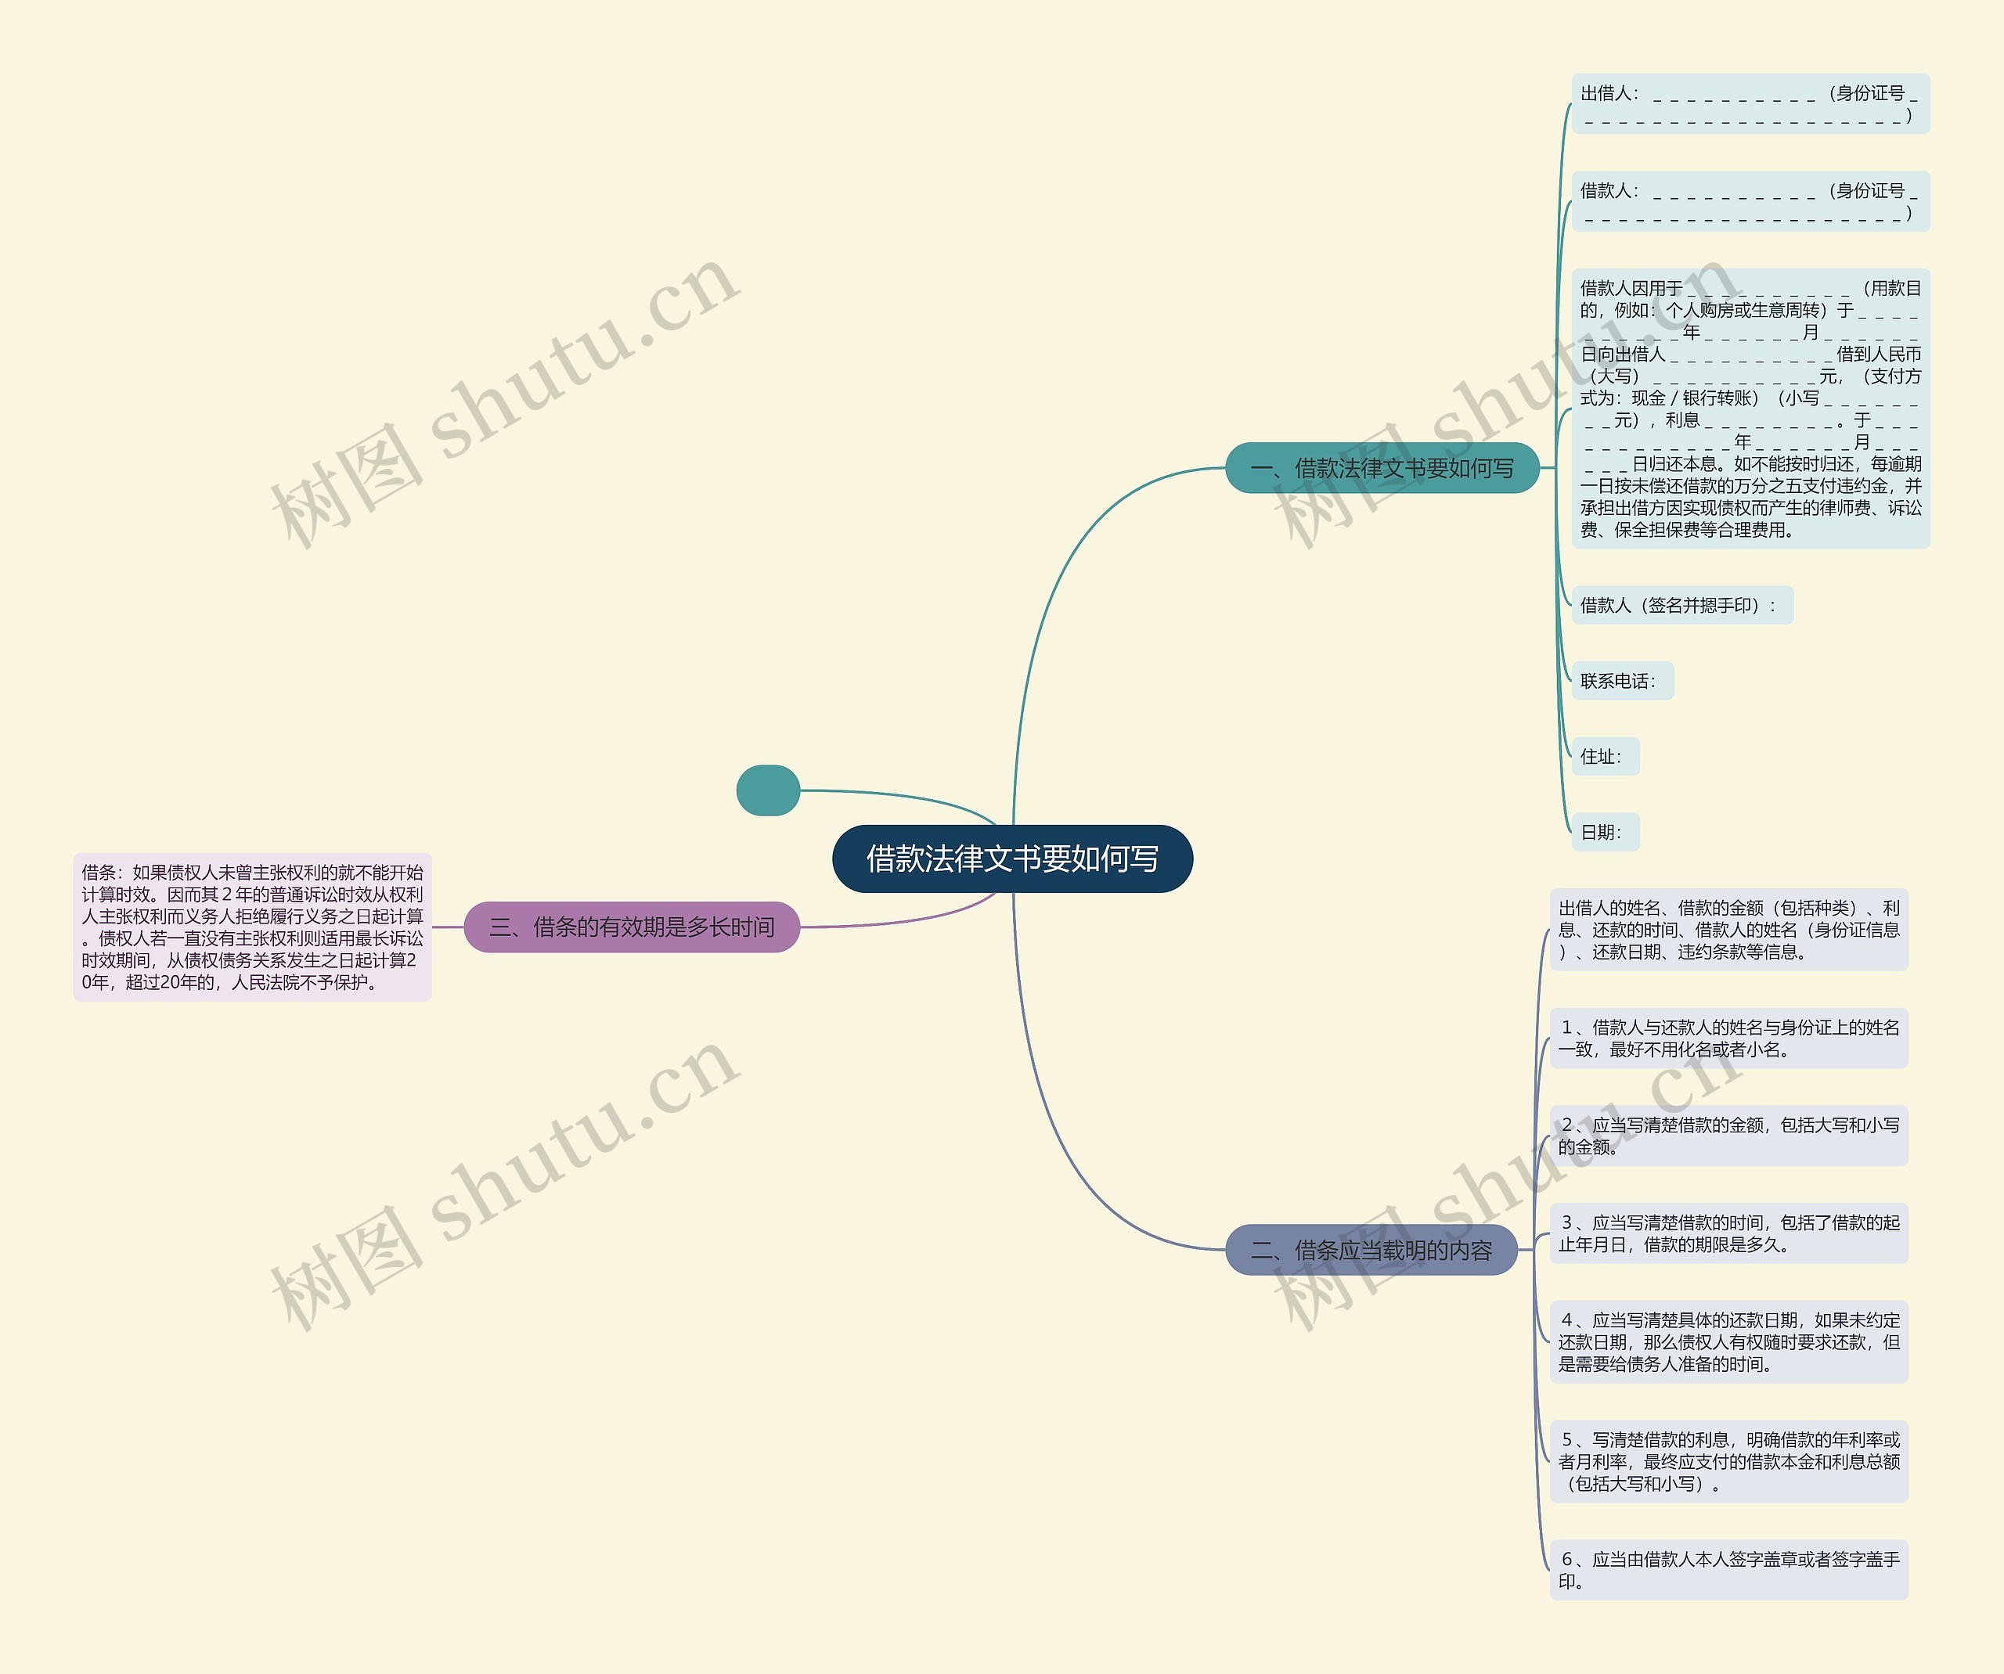Select branch 三、借条的有效期是多长时间

(x=632, y=926)
